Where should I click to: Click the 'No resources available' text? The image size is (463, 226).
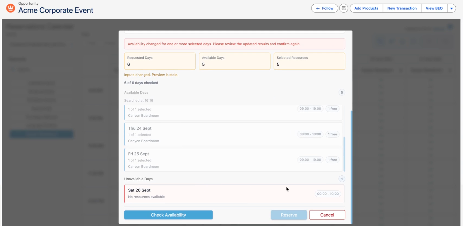coord(146,197)
